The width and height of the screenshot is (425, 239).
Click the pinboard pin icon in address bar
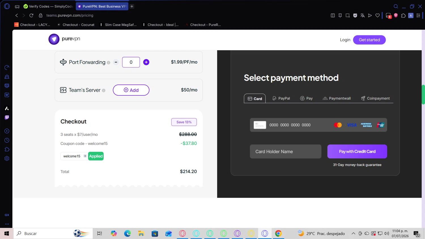click(x=340, y=15)
